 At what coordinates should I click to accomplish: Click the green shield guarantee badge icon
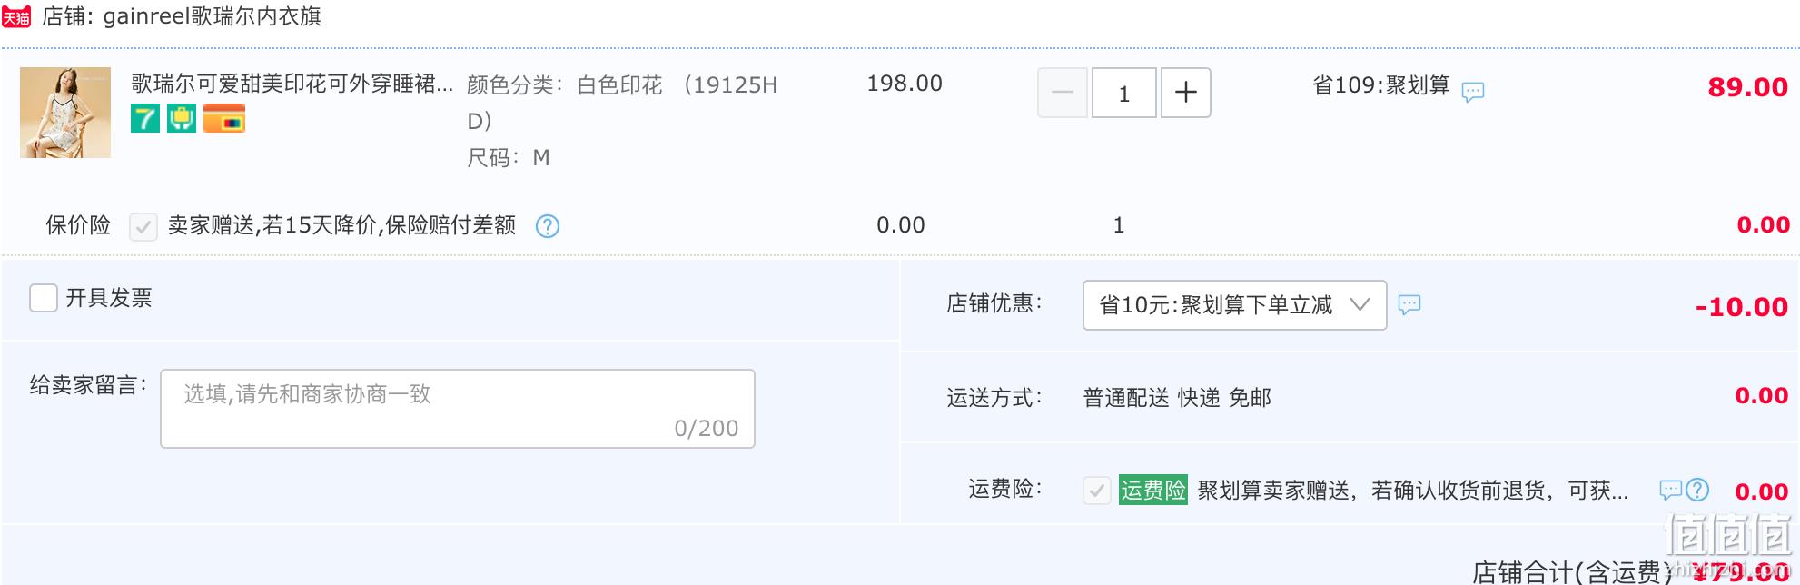(x=182, y=118)
